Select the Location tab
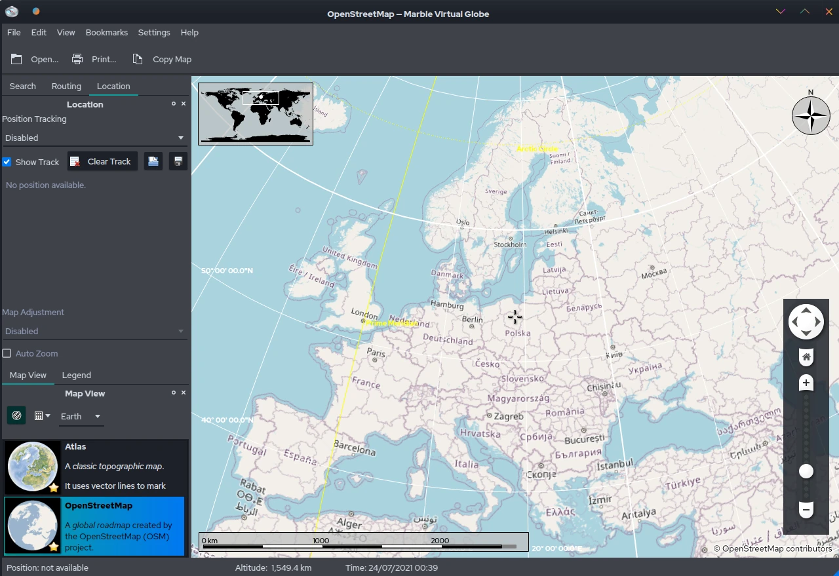The width and height of the screenshot is (839, 576). pos(113,86)
